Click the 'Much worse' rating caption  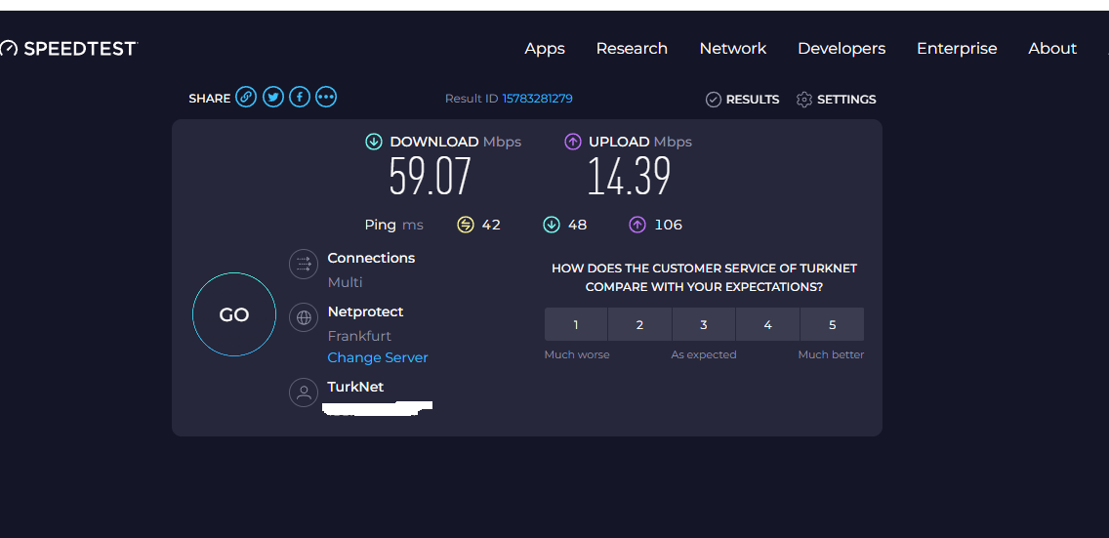[x=577, y=354]
